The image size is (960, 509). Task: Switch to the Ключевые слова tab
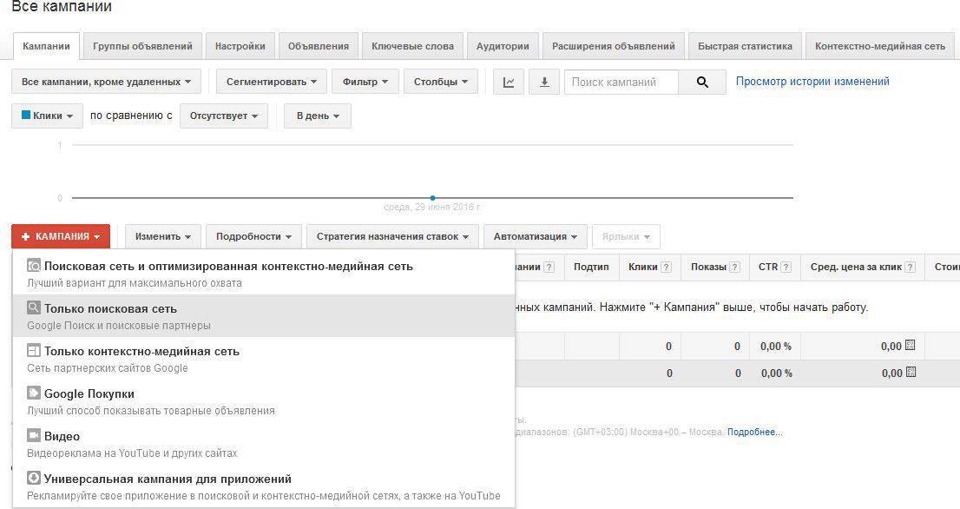412,46
